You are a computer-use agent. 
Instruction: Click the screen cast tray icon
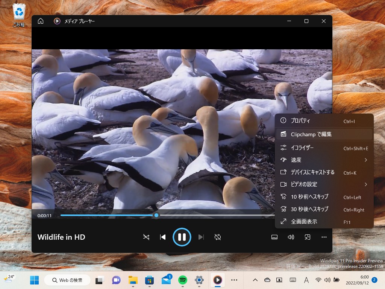click(x=279, y=280)
